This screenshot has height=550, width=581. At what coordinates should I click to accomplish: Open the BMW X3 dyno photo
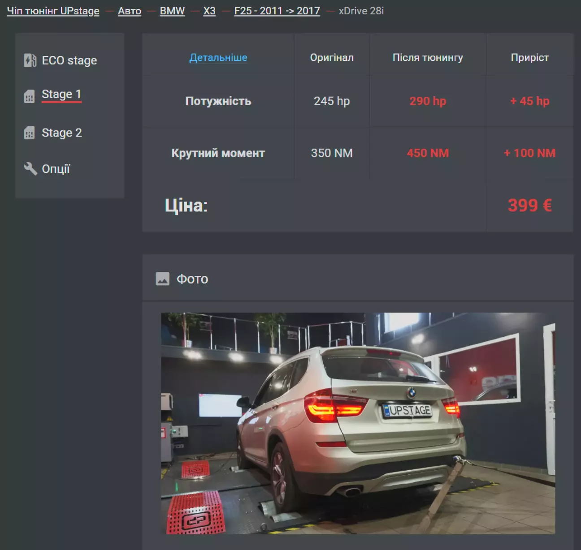click(x=358, y=423)
